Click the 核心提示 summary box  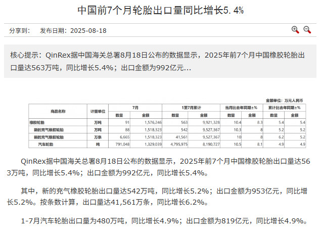(x=160, y=61)
